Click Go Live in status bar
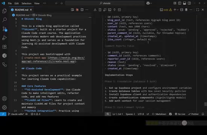Viewport: 207px width, 135px height. pos(180,114)
